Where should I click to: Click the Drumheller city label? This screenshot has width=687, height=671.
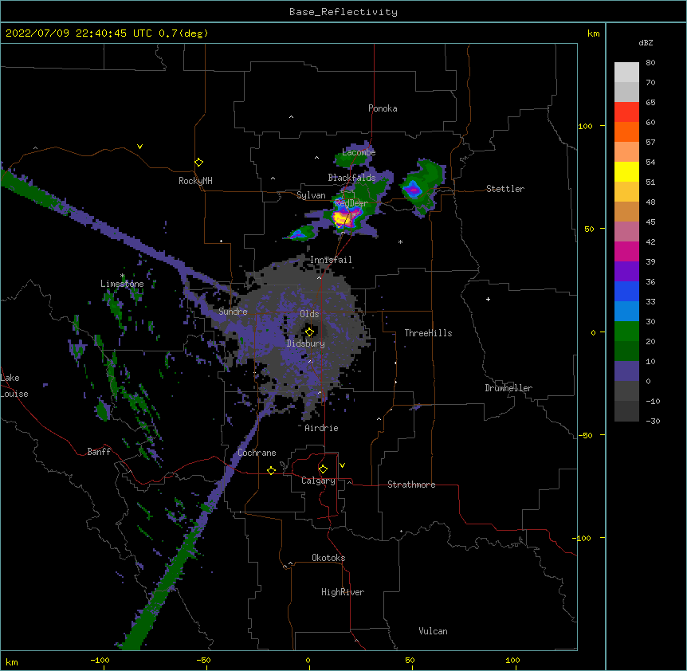(x=508, y=388)
